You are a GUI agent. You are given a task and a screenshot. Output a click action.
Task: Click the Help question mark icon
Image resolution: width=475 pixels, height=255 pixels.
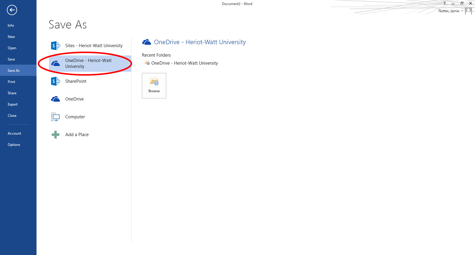[x=444, y=3]
